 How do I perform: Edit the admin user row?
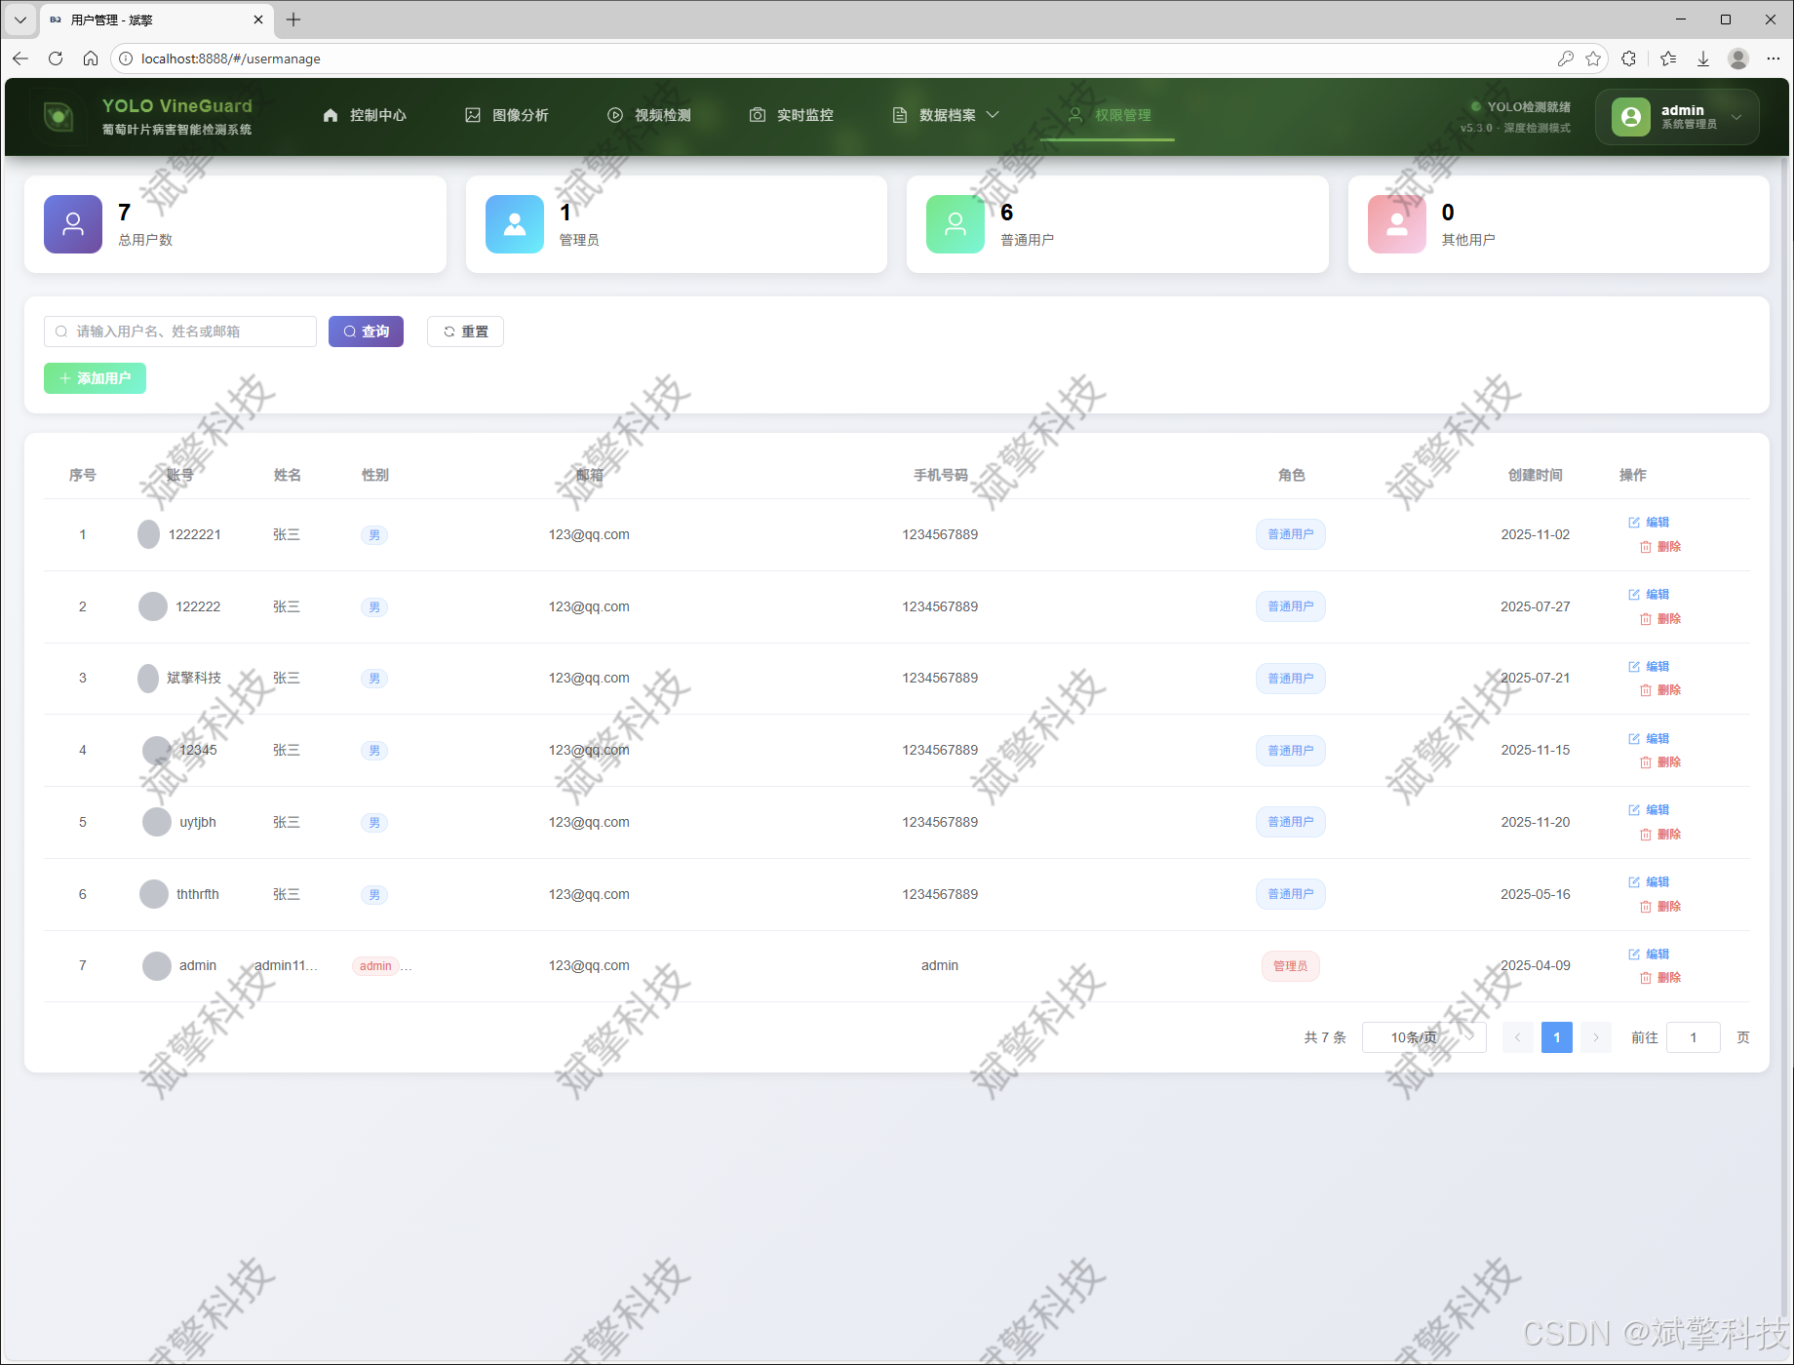[x=1649, y=955]
